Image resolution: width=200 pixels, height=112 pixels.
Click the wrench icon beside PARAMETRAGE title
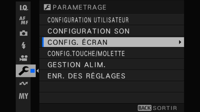tap(47, 7)
